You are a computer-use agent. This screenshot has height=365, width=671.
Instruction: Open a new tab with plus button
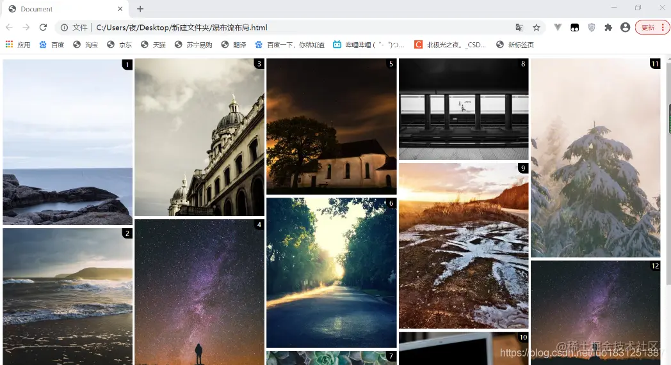coord(140,8)
